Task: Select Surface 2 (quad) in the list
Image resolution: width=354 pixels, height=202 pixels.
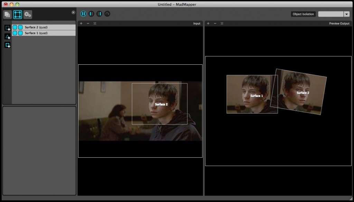Action: pyautogui.click(x=44, y=27)
